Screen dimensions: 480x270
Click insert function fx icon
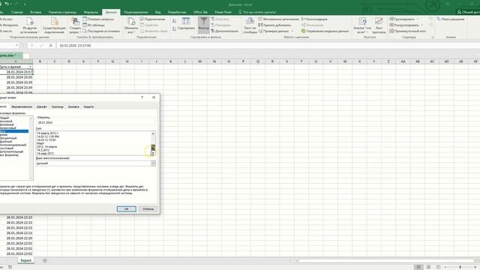click(51, 45)
